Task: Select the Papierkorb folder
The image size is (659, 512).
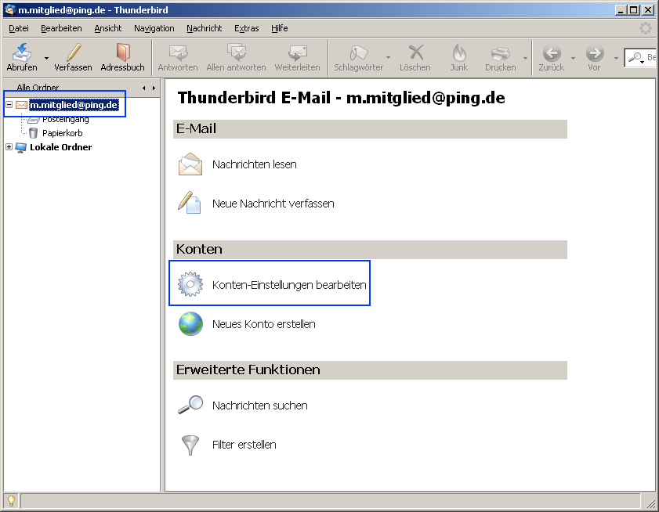Action: coord(62,133)
